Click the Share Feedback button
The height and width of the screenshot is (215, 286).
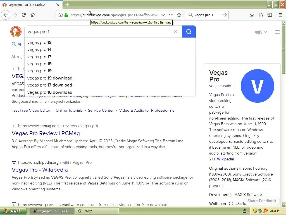click(x=262, y=201)
